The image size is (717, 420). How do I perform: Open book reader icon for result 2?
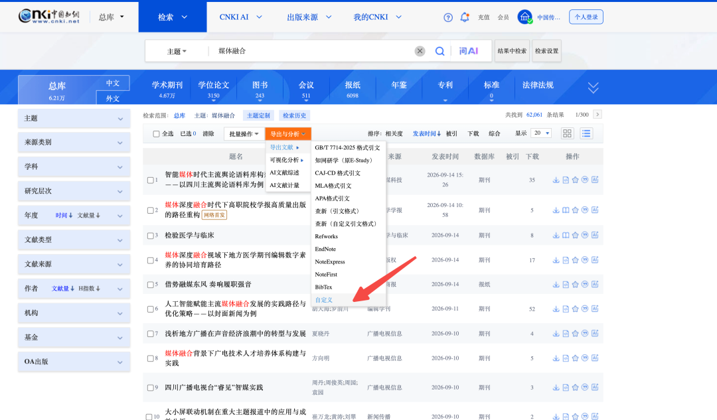566,210
